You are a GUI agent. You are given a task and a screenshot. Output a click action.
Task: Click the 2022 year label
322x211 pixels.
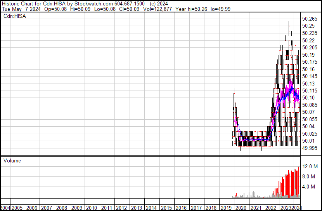[270, 208]
